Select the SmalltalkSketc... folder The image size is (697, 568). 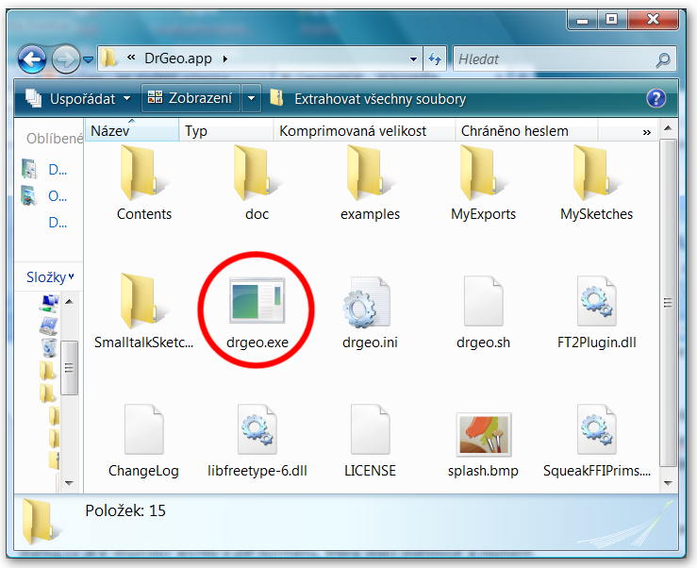[143, 311]
